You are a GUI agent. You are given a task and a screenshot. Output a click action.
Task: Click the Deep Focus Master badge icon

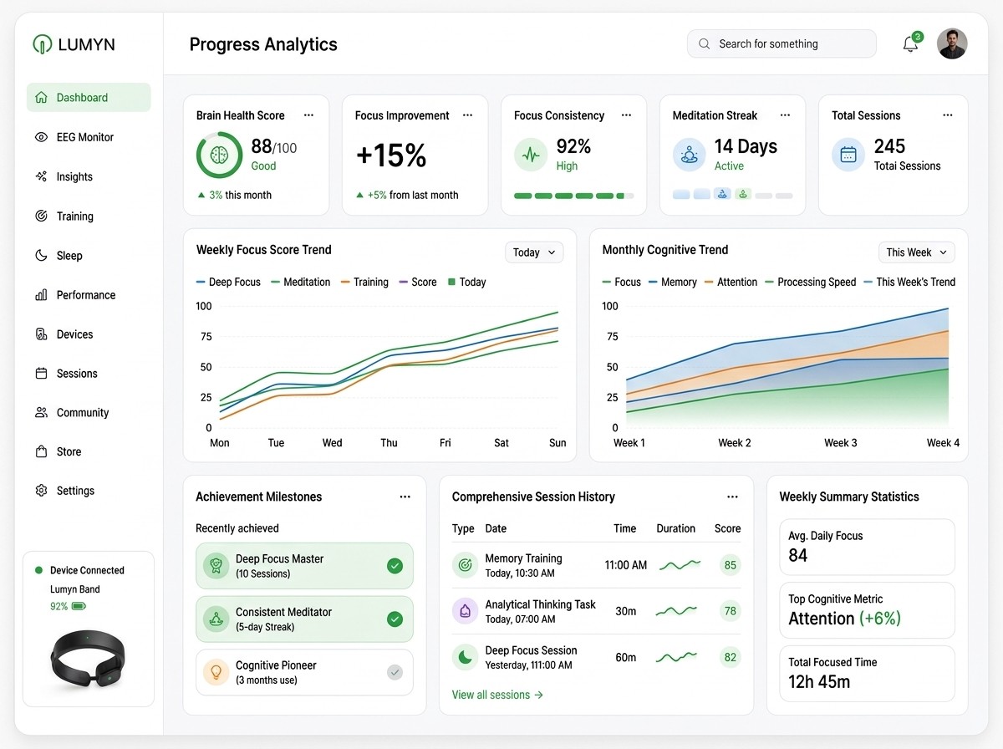click(216, 566)
